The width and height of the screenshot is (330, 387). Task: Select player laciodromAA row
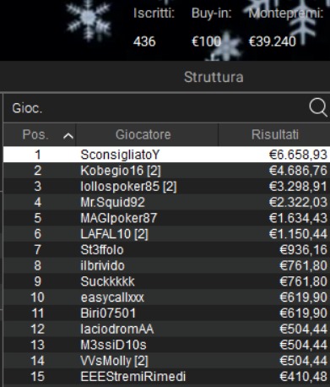click(166, 329)
